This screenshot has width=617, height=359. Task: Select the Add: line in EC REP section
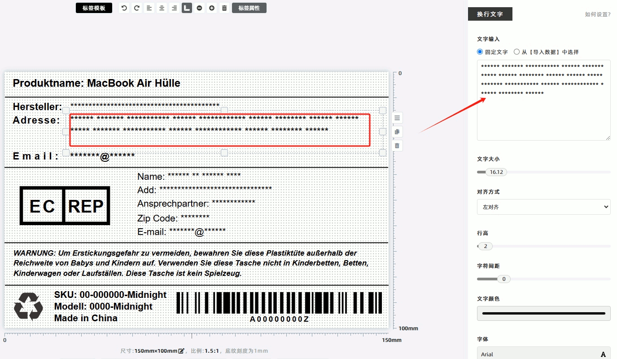(205, 190)
